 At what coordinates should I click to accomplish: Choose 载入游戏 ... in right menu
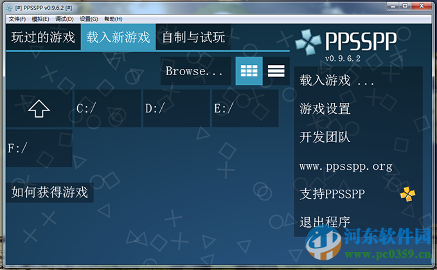[359, 80]
